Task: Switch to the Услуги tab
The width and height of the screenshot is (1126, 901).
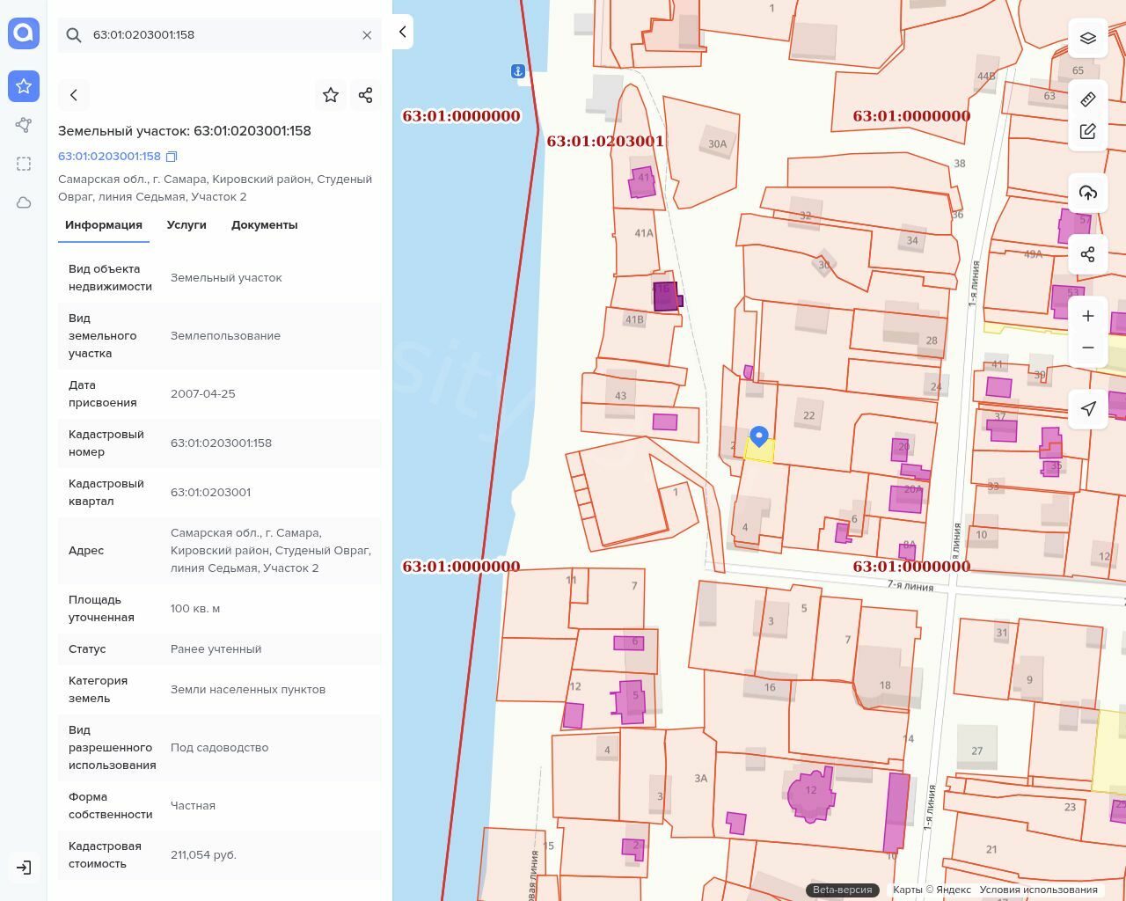Action: [x=186, y=225]
